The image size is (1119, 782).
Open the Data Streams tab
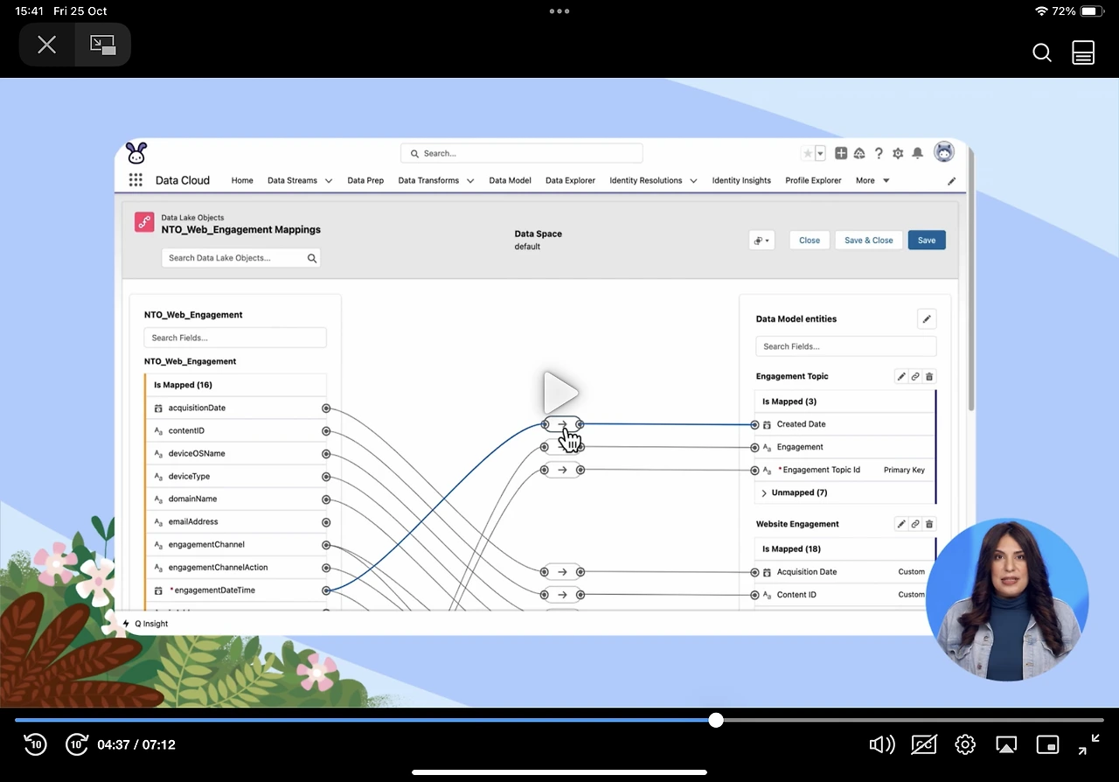[292, 180]
